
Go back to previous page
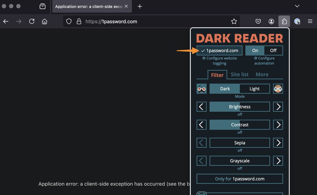point(6,22)
